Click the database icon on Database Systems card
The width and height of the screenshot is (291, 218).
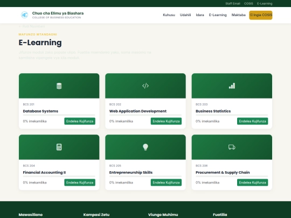[x=59, y=86]
